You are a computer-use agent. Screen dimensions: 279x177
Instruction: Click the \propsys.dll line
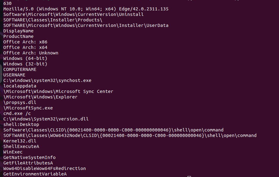coord(20,103)
